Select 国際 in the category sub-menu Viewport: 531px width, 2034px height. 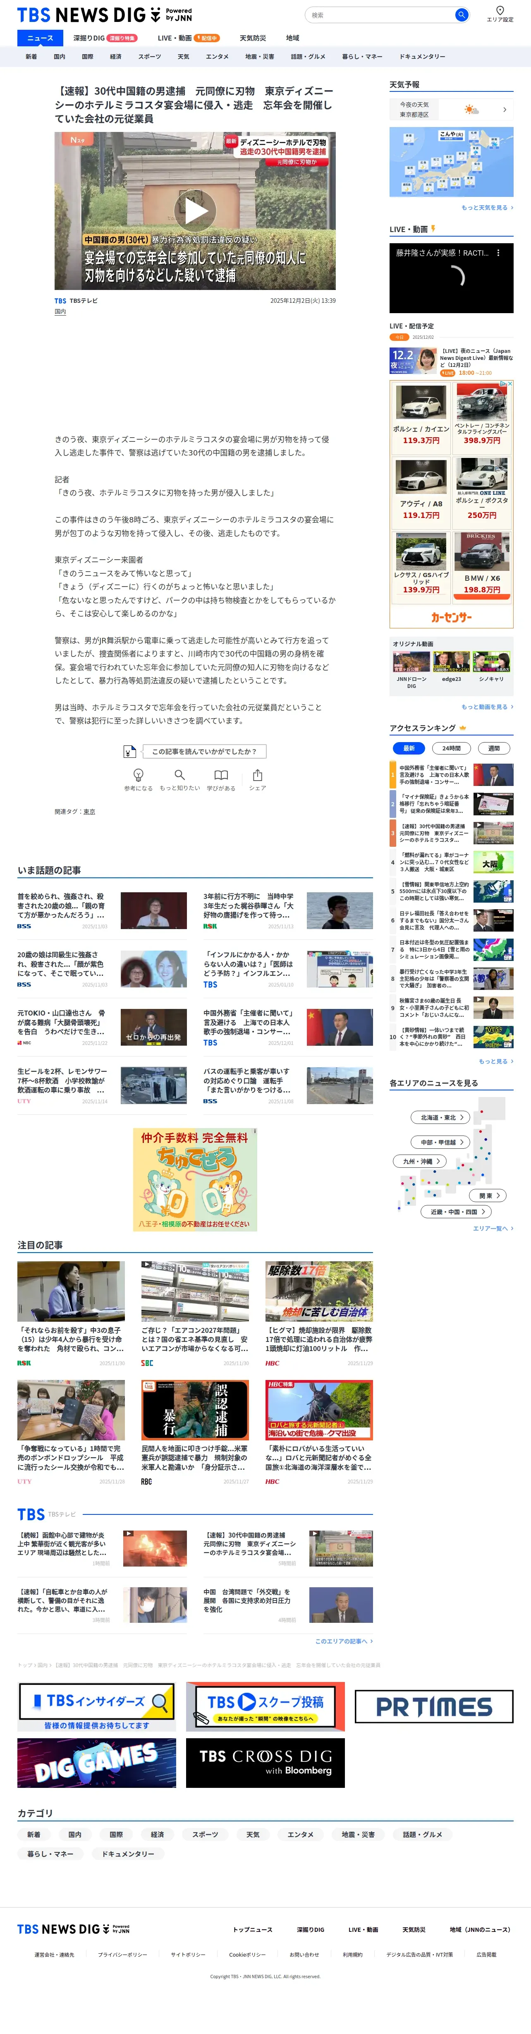tap(88, 57)
